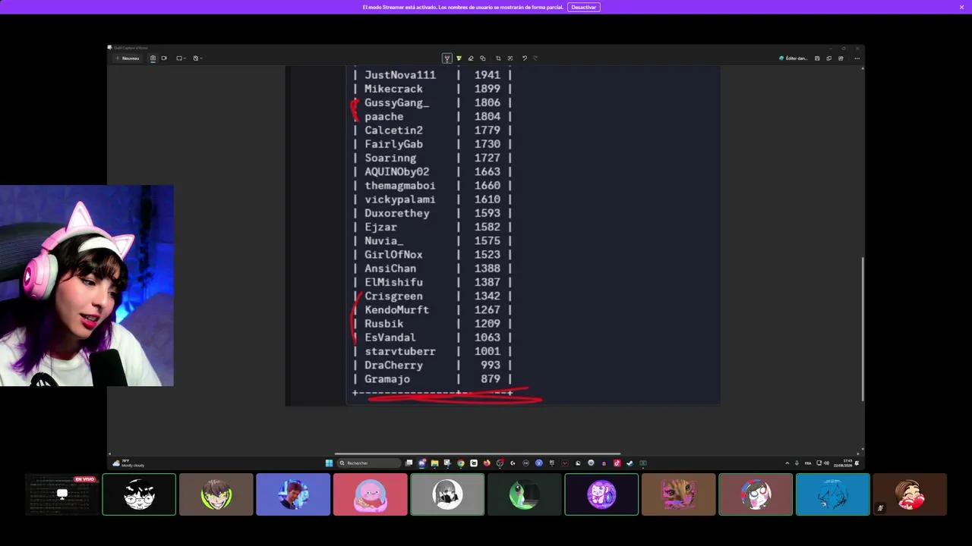This screenshot has height=546, width=972.
Task: Switch to video recording mode
Action: (164, 58)
